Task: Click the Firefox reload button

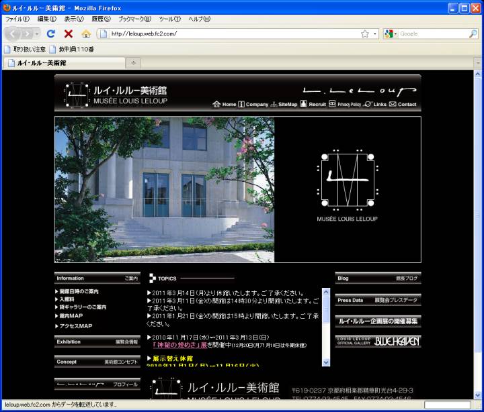Action: [51, 34]
